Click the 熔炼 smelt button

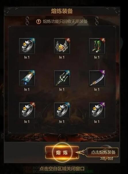tap(62, 152)
